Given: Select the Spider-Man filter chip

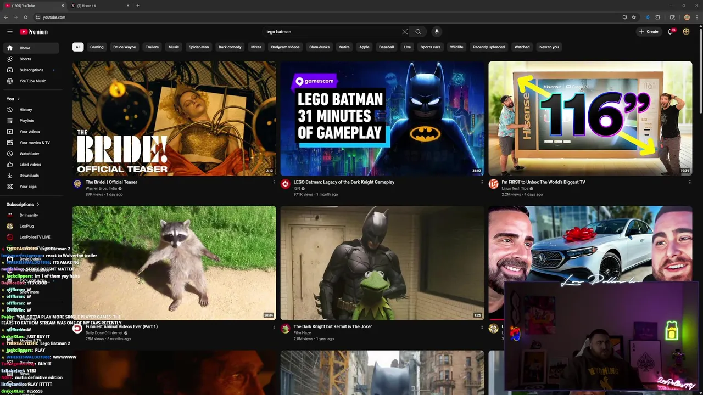Looking at the screenshot, I should (x=199, y=47).
